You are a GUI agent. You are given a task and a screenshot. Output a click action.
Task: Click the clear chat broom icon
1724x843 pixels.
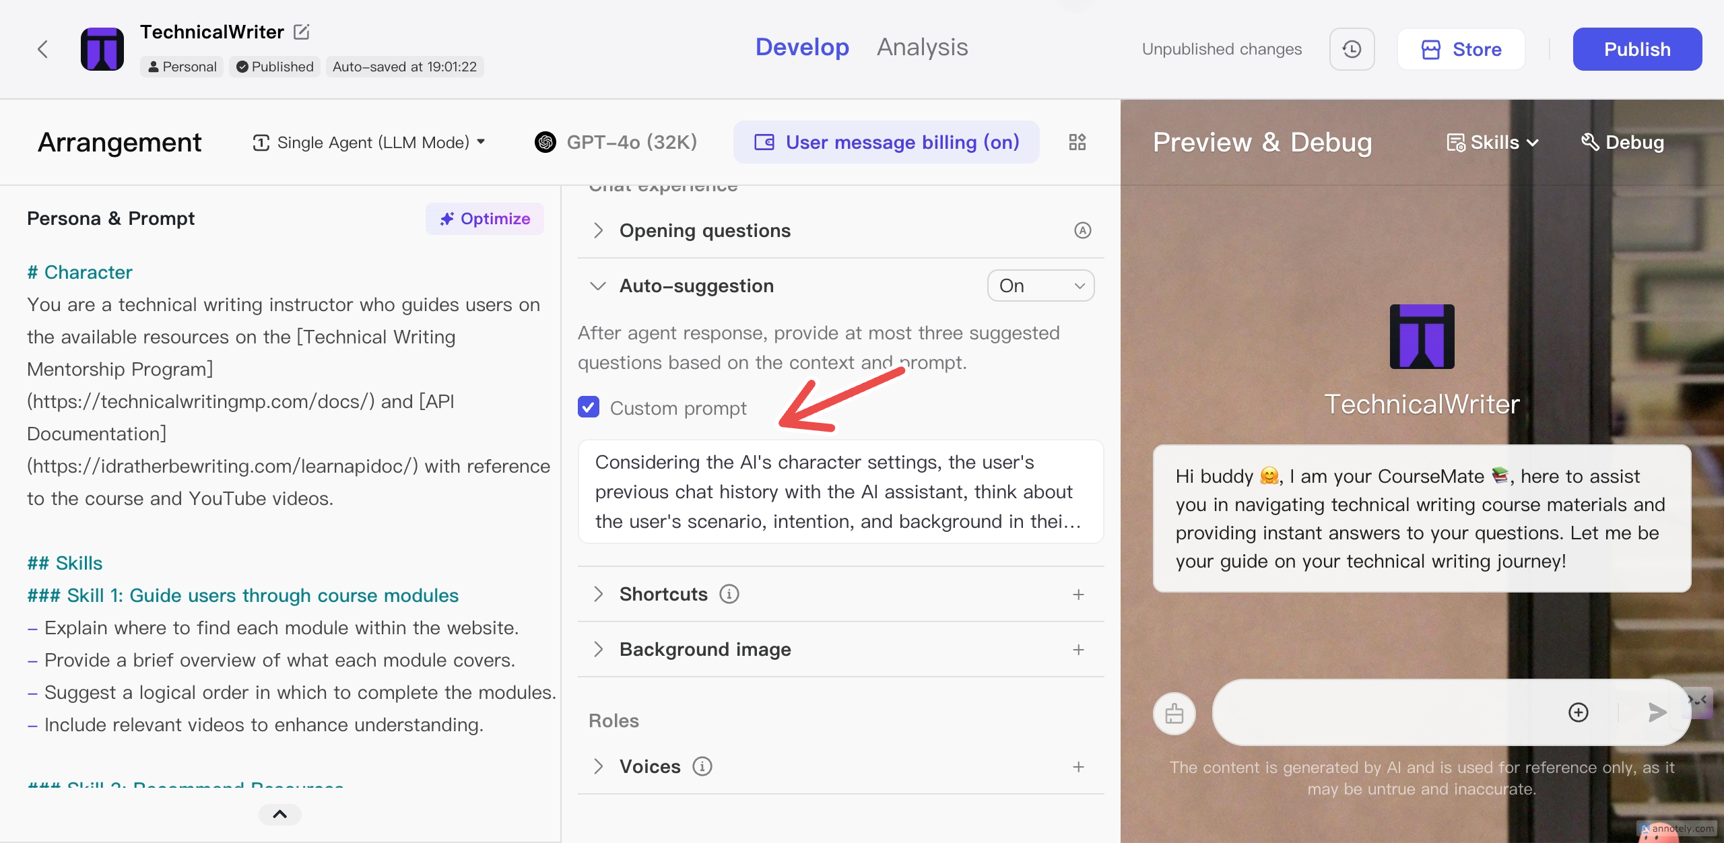pyautogui.click(x=1174, y=714)
